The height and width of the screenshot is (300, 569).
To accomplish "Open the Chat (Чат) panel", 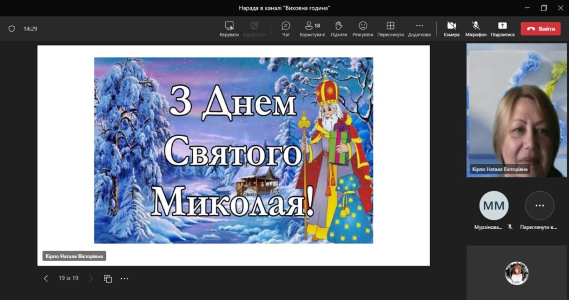I will [286, 28].
